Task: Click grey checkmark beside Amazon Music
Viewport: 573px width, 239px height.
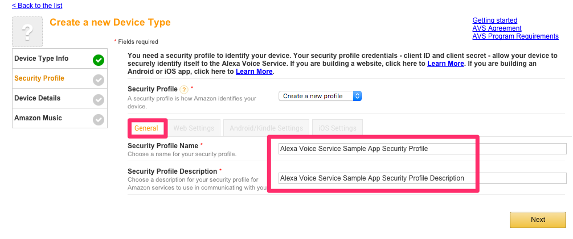Action: 99,119
